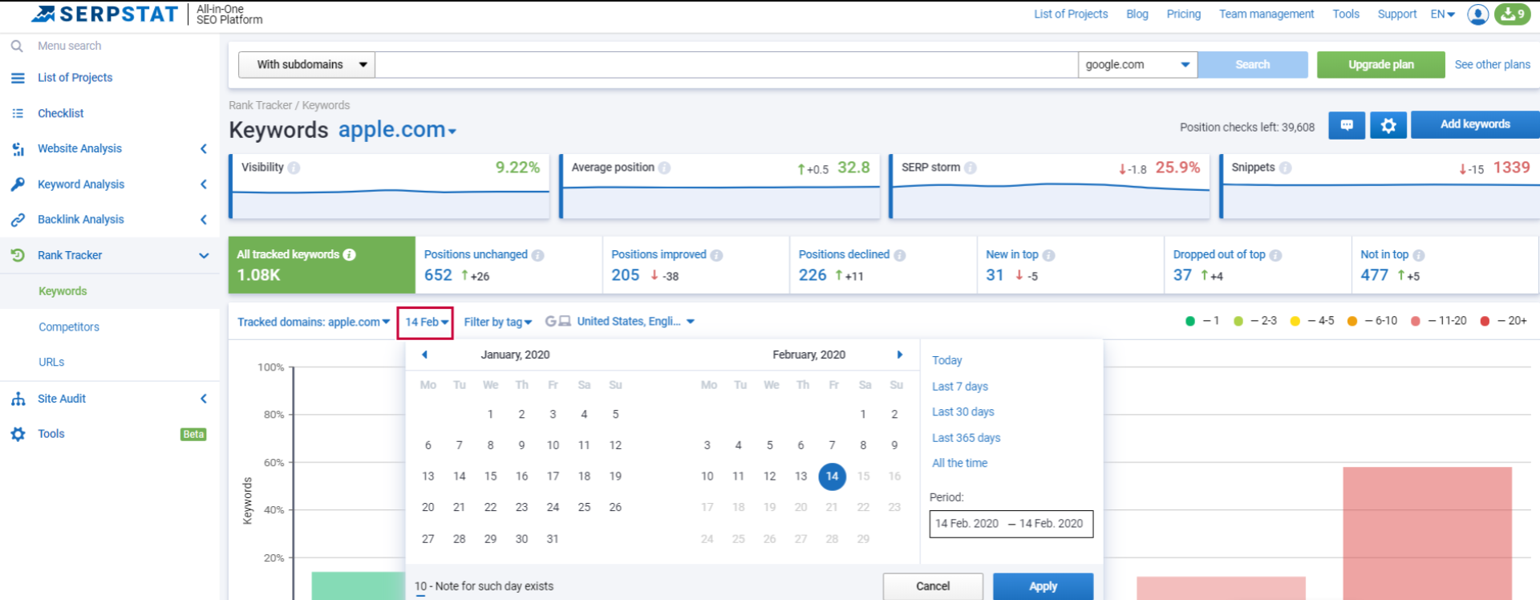Image resolution: width=1540 pixels, height=600 pixels.
Task: Click the Checklist sidebar icon
Action: tap(18, 113)
